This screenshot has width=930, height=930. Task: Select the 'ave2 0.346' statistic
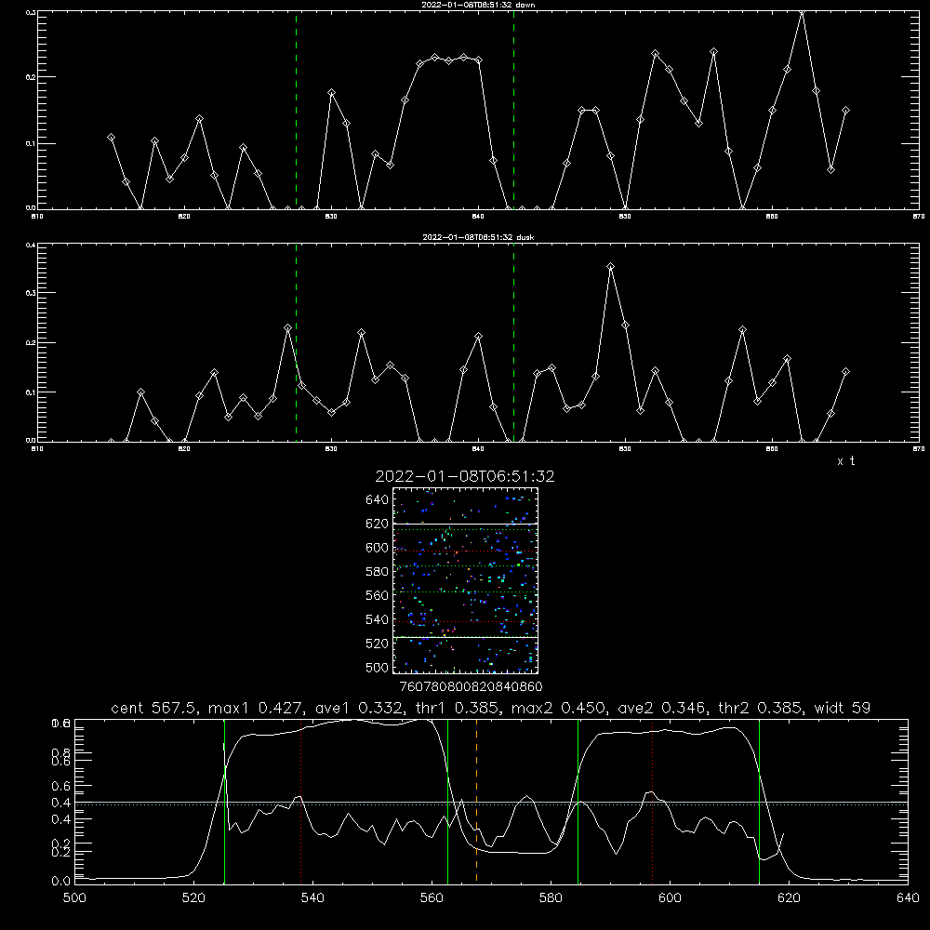(x=662, y=708)
